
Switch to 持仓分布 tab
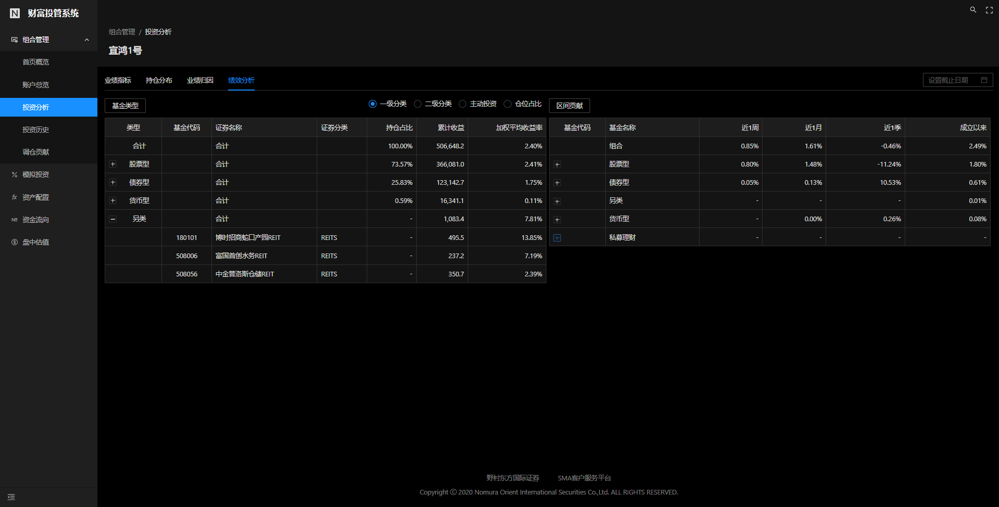(x=159, y=80)
